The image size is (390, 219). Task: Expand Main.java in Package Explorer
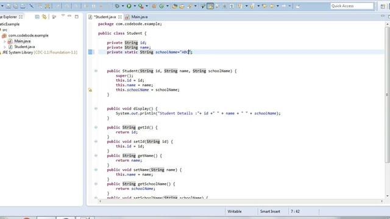click(4, 41)
